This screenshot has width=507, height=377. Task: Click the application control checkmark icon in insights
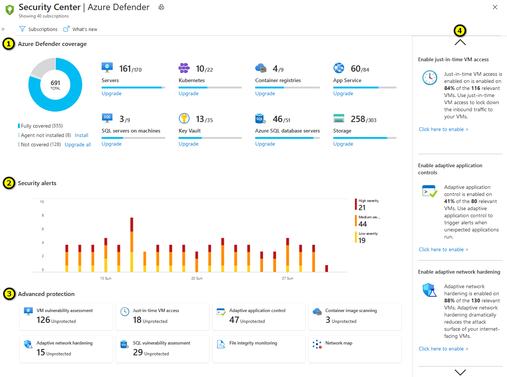pos(430,191)
